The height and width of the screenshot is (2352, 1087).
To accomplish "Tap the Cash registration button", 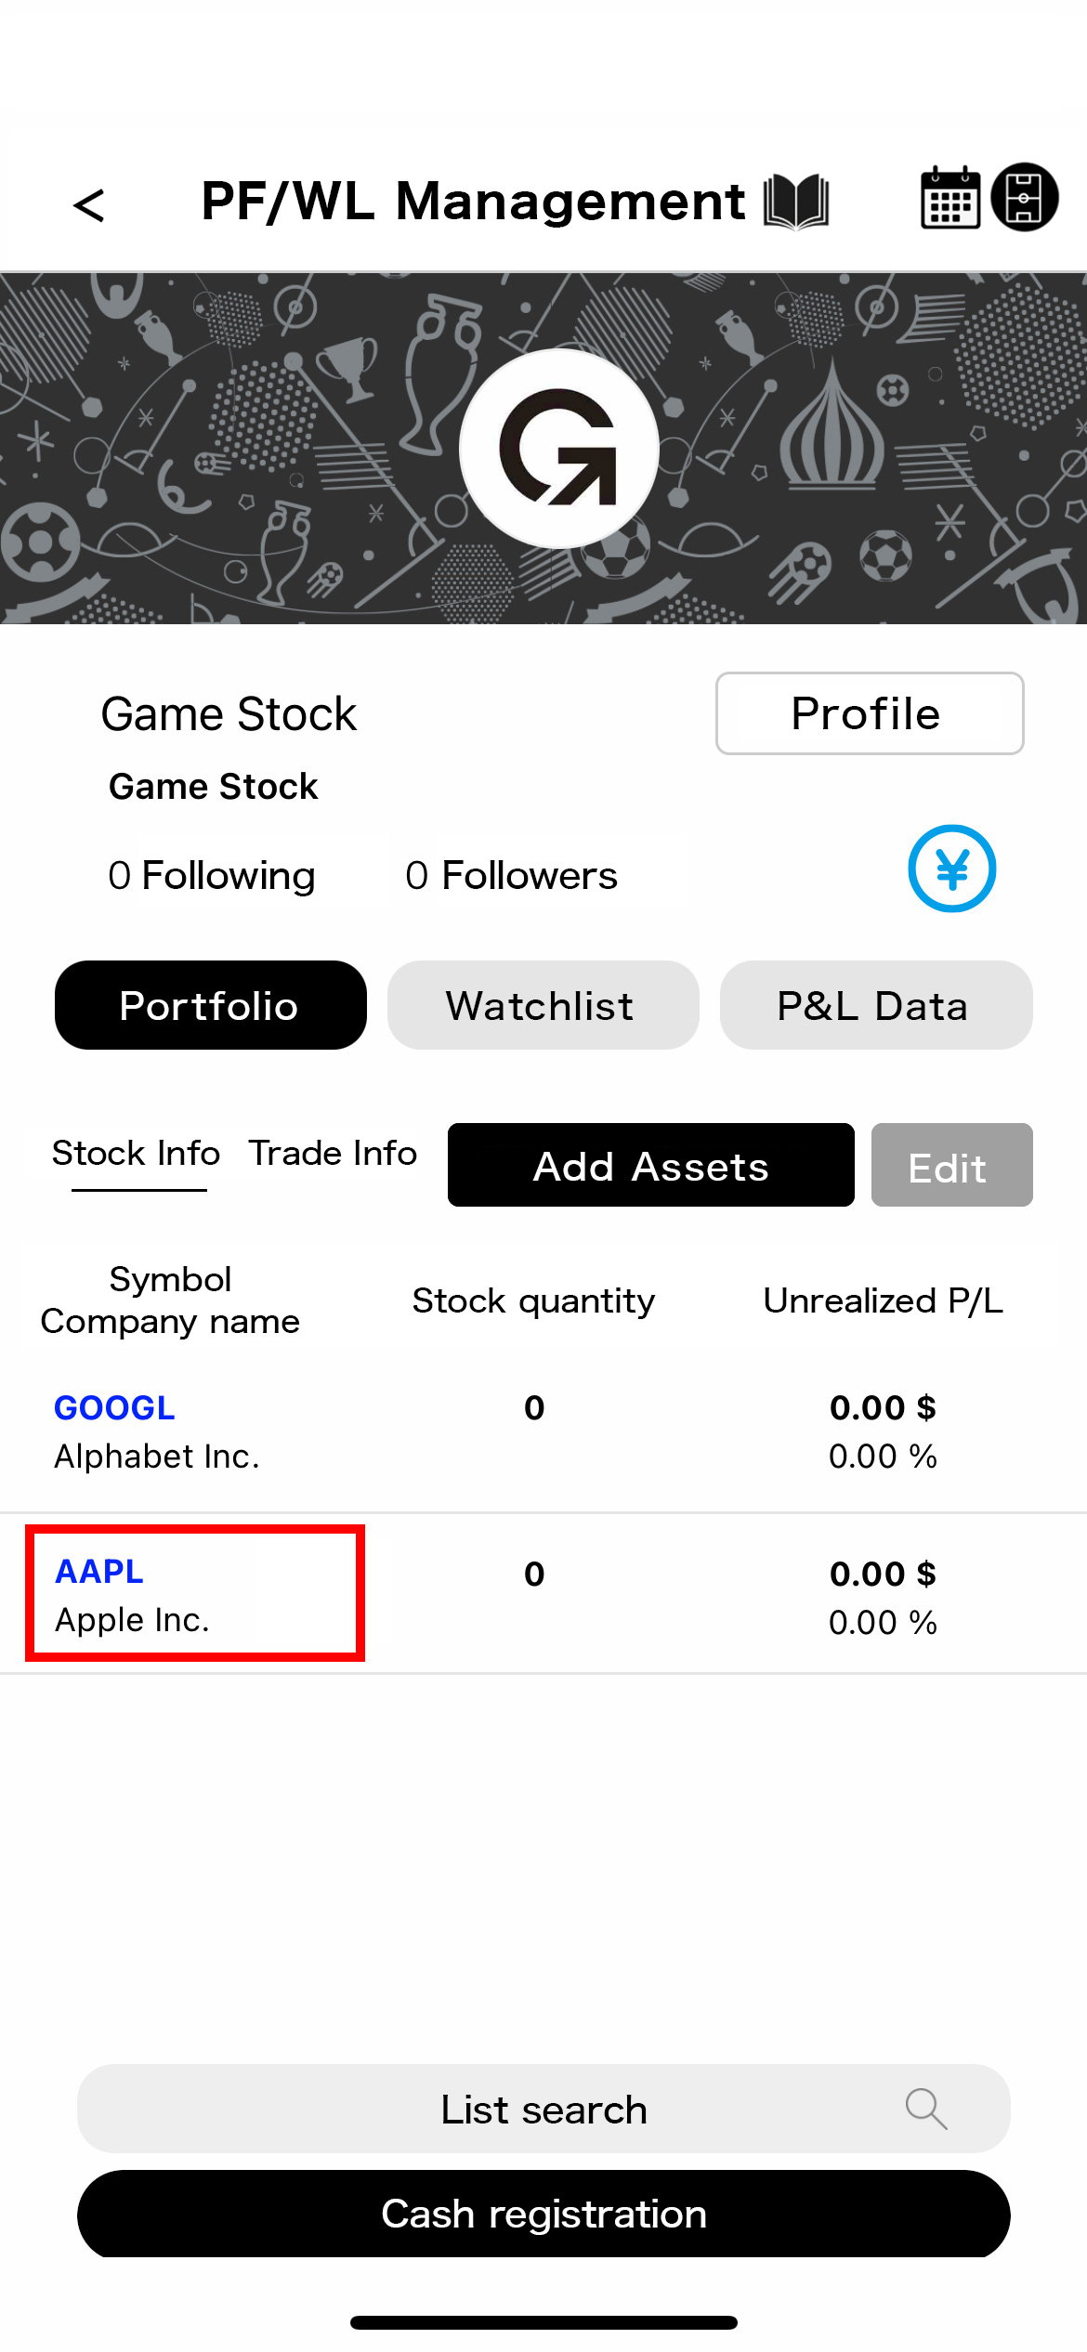I will 543,2214.
